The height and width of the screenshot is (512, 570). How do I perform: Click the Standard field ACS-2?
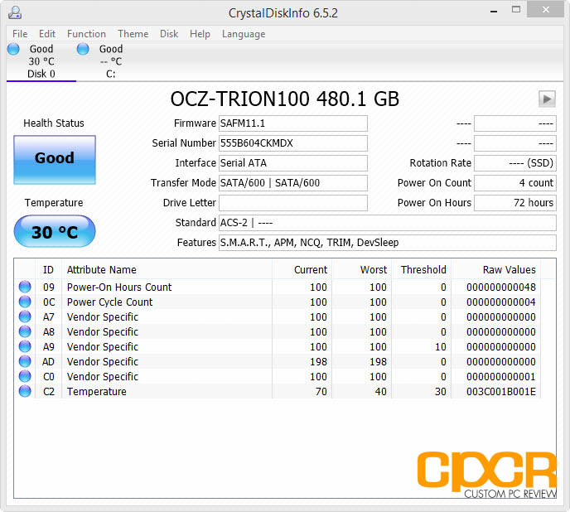coord(388,223)
